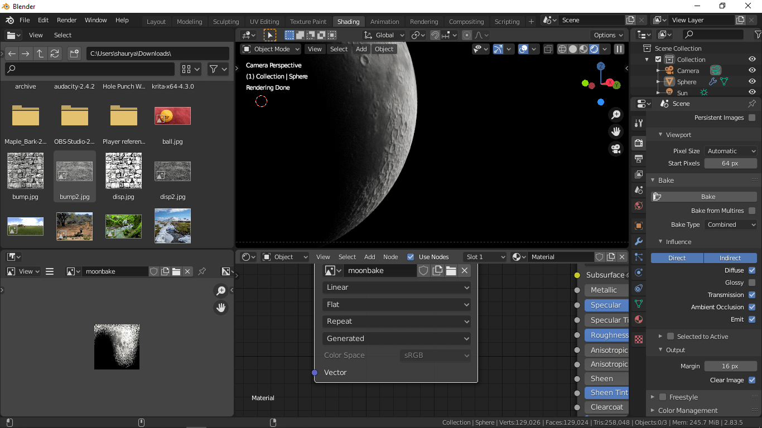Open the Render menu

(x=67, y=20)
